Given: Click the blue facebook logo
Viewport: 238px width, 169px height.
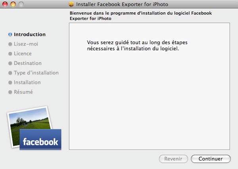Looking at the screenshot, I should [40, 139].
